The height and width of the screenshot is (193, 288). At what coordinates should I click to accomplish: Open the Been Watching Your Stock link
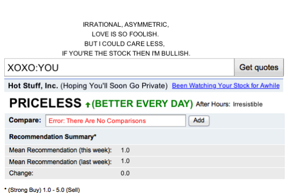(226, 86)
